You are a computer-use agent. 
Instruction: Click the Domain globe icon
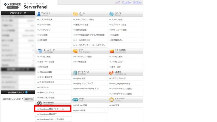pyautogui.click(x=111, y=14)
